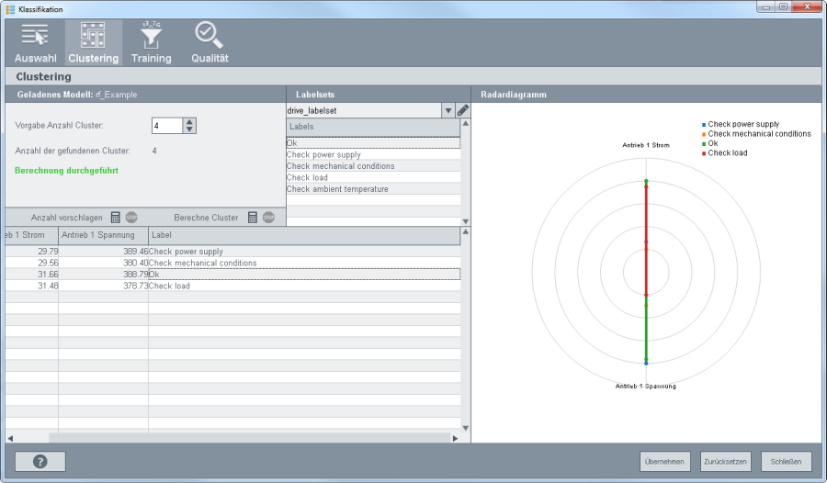Click stop icon next to Anzahl vorschlagen
Image resolution: width=827 pixels, height=483 pixels.
(131, 218)
